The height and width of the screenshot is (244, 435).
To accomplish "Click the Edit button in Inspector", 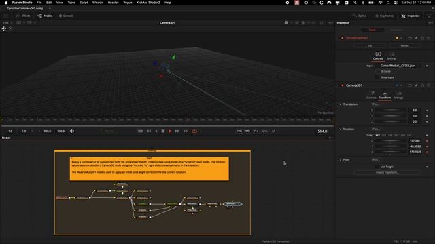I will [370, 45].
